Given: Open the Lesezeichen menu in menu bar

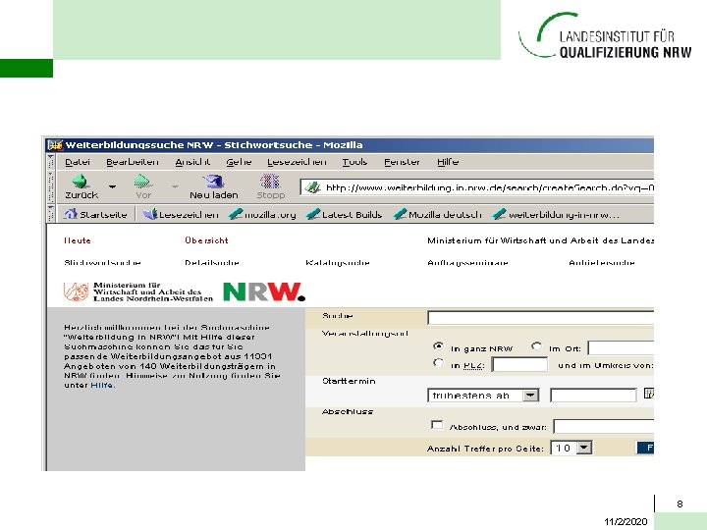Looking at the screenshot, I should [x=297, y=162].
